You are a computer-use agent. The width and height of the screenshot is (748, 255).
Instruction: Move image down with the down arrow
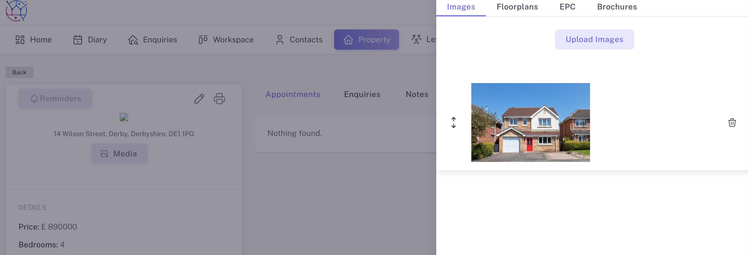453,126
